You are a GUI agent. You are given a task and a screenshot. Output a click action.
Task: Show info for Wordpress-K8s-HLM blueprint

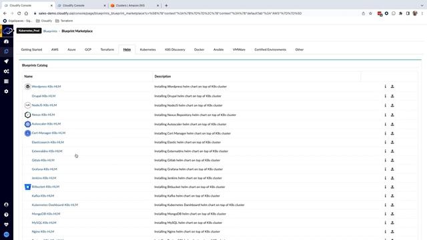click(386, 87)
